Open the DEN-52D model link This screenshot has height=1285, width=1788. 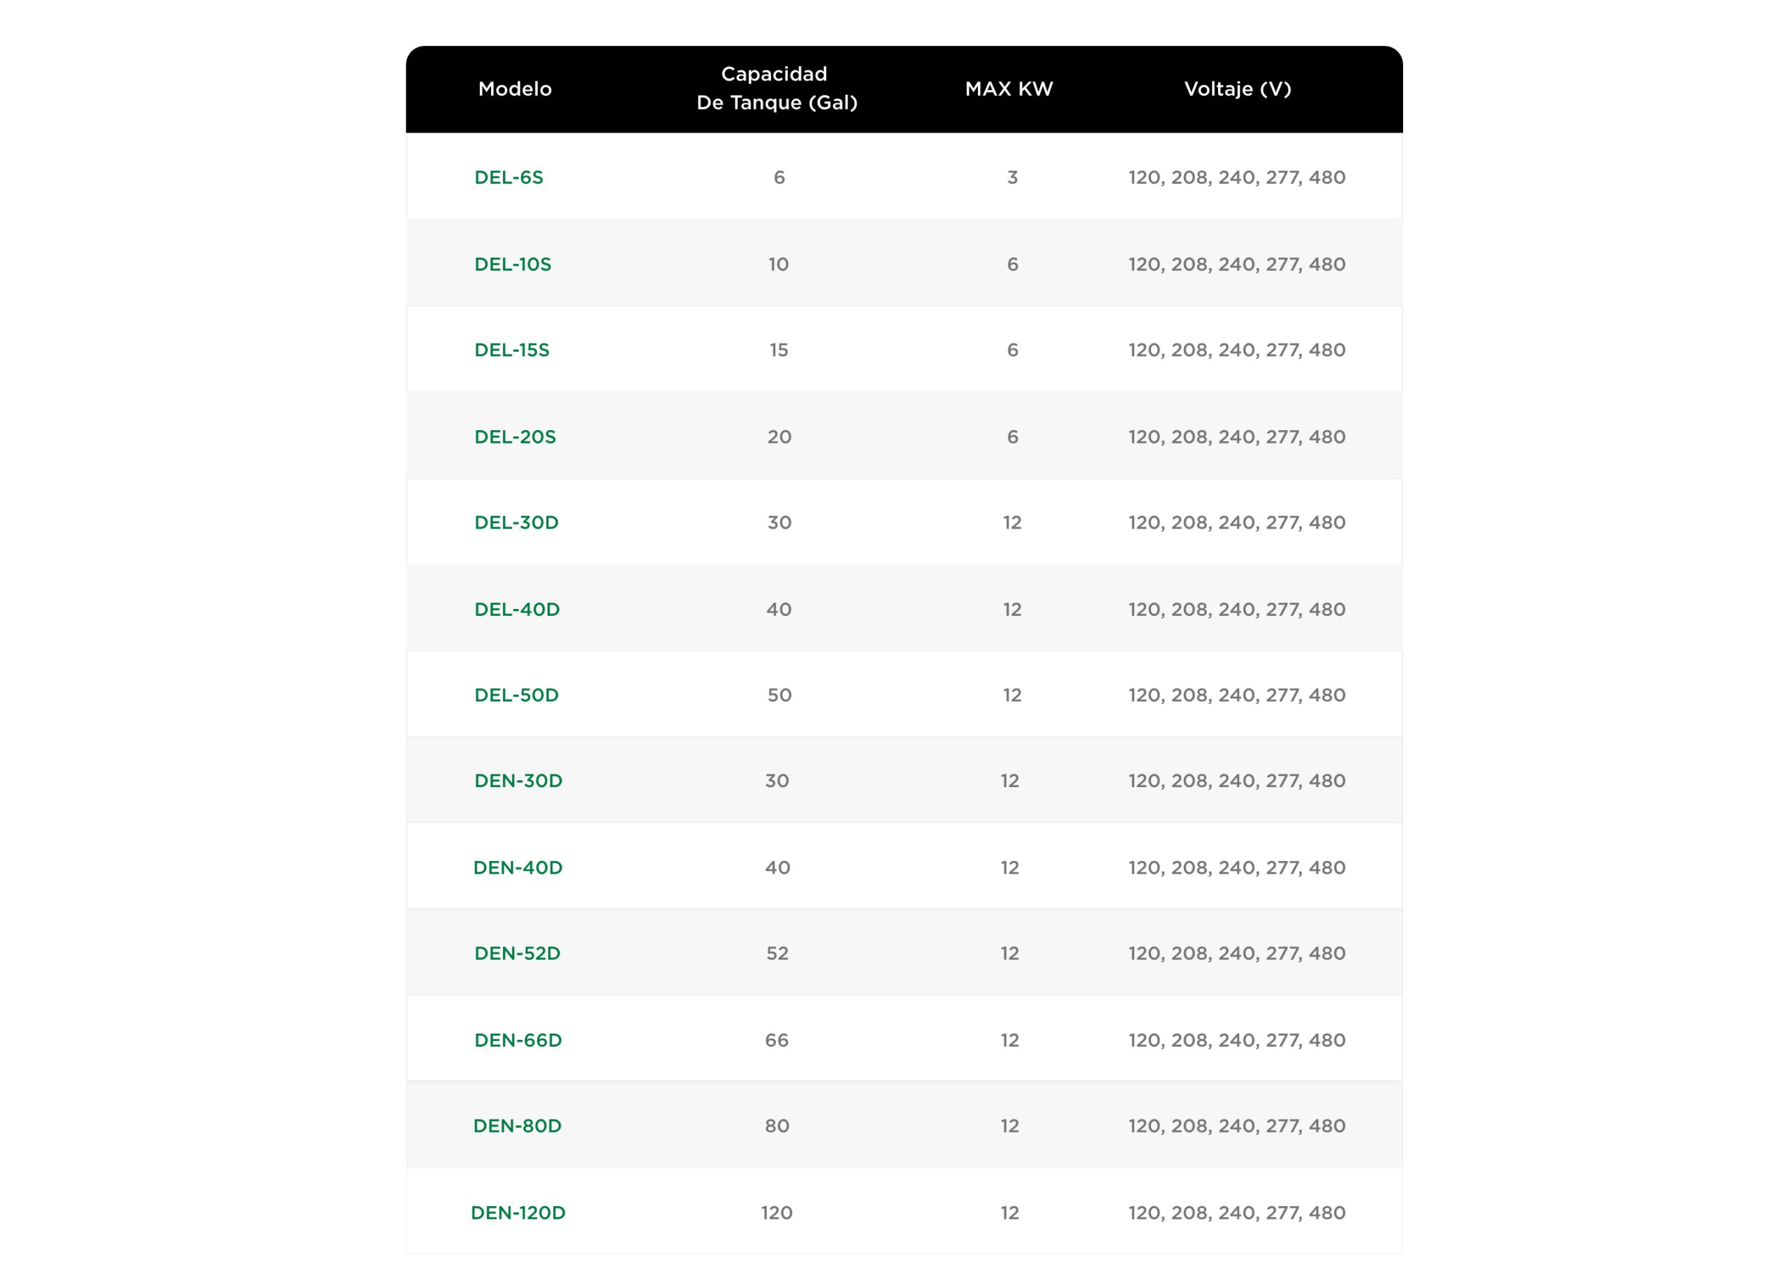coord(517,954)
